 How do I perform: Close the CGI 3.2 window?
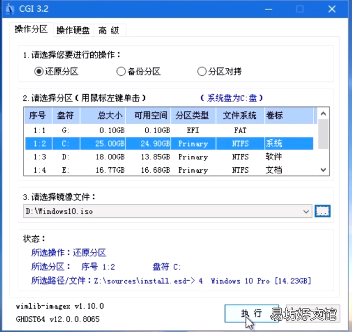[332, 9]
